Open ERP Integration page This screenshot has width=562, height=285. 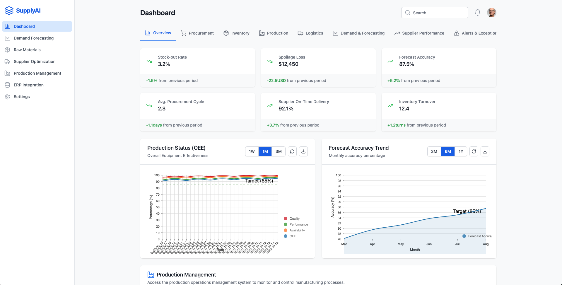pyautogui.click(x=28, y=85)
